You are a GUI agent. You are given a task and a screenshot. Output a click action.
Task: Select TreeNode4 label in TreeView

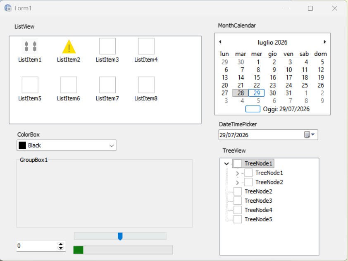point(258,210)
